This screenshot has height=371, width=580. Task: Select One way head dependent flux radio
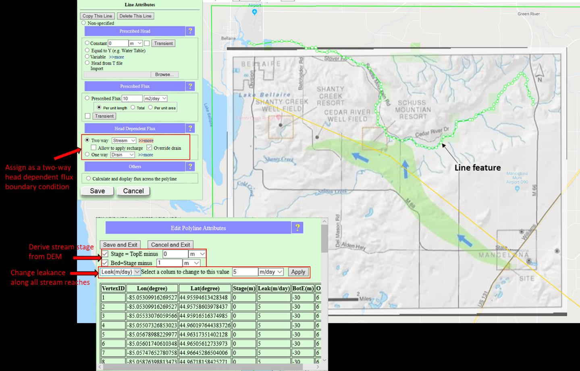tap(87, 154)
